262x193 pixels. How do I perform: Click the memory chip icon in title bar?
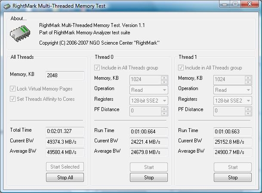click(7, 6)
